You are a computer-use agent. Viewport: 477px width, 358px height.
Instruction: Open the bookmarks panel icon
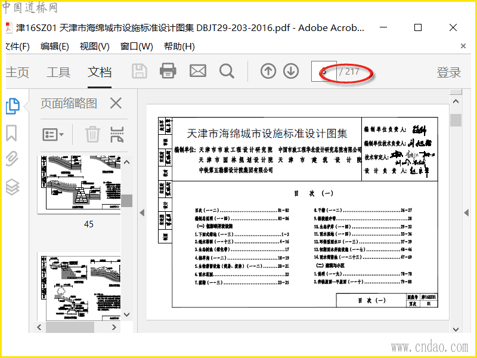(x=11, y=133)
